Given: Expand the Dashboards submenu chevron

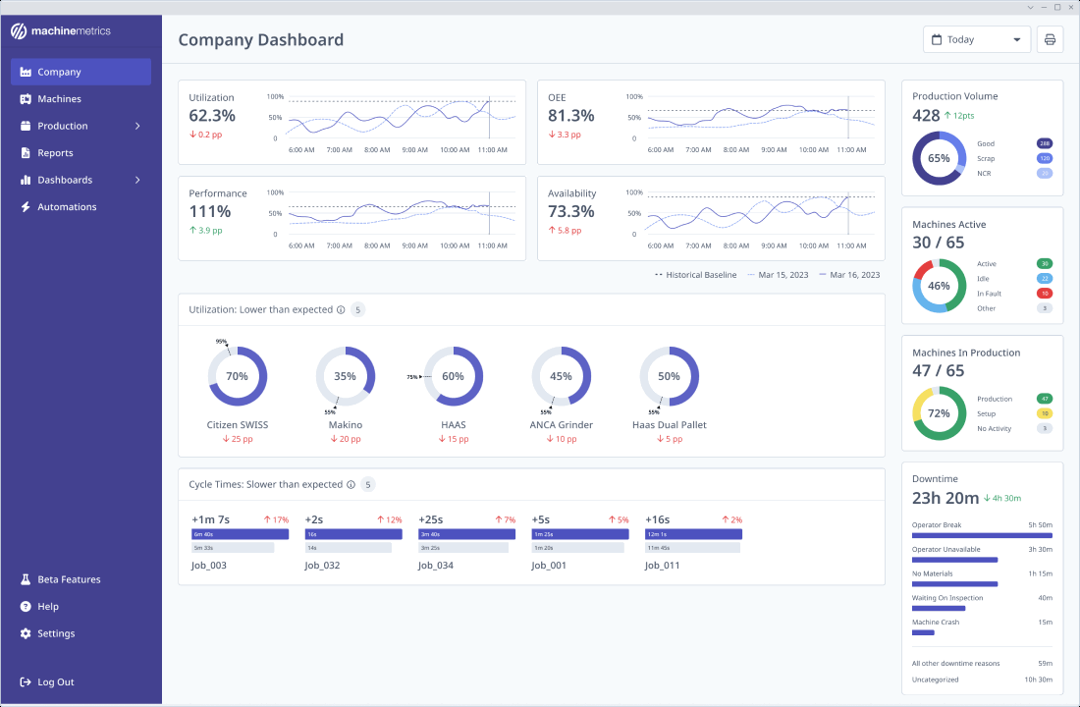Looking at the screenshot, I should 137,180.
